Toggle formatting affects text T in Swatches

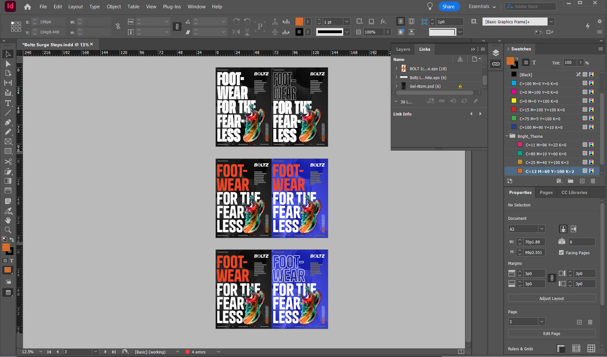tap(534, 62)
